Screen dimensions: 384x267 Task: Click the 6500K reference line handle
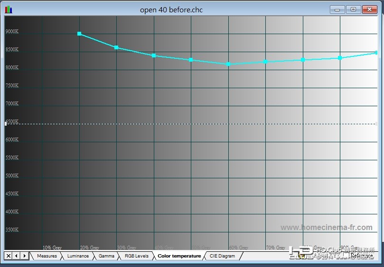point(6,124)
